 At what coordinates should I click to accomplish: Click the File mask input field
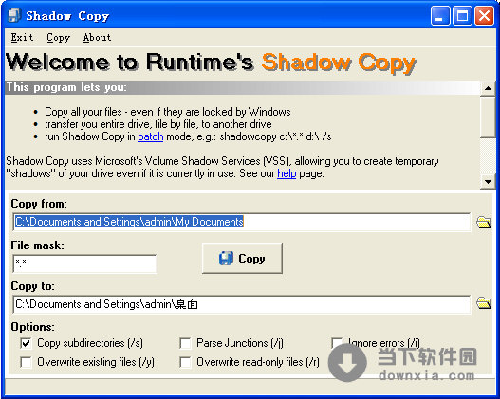(x=84, y=263)
